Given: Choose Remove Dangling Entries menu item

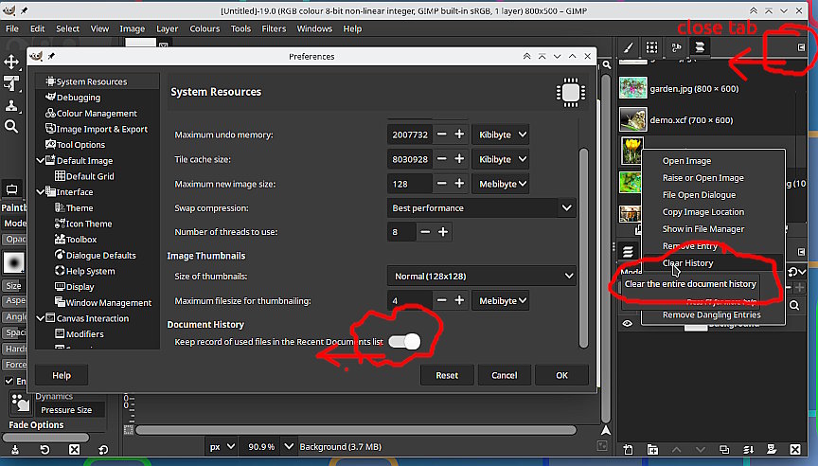Looking at the screenshot, I should tap(713, 314).
